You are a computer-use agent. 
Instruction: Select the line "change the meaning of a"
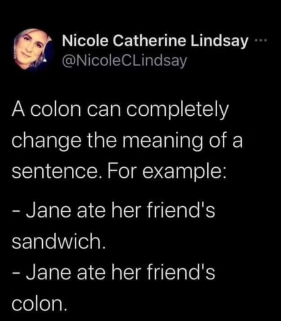coord(127,142)
